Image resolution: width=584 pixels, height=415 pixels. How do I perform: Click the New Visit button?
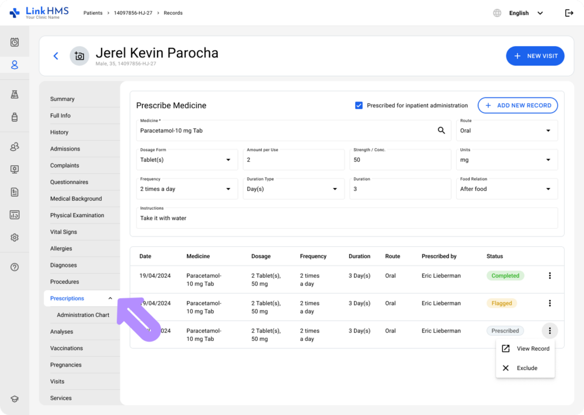535,56
